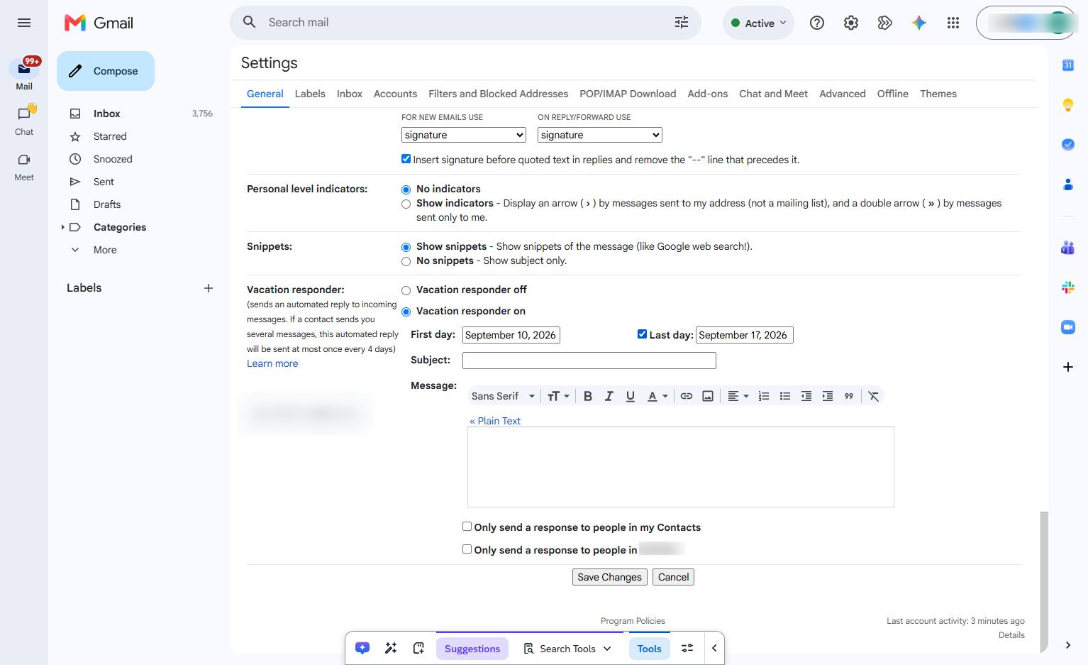Show search options slider icon
Viewport: 1088px width, 665px height.
[x=682, y=23]
